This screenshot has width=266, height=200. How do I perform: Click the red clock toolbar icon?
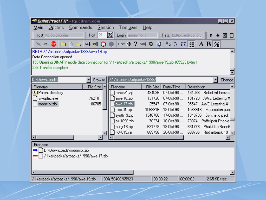click(x=103, y=44)
